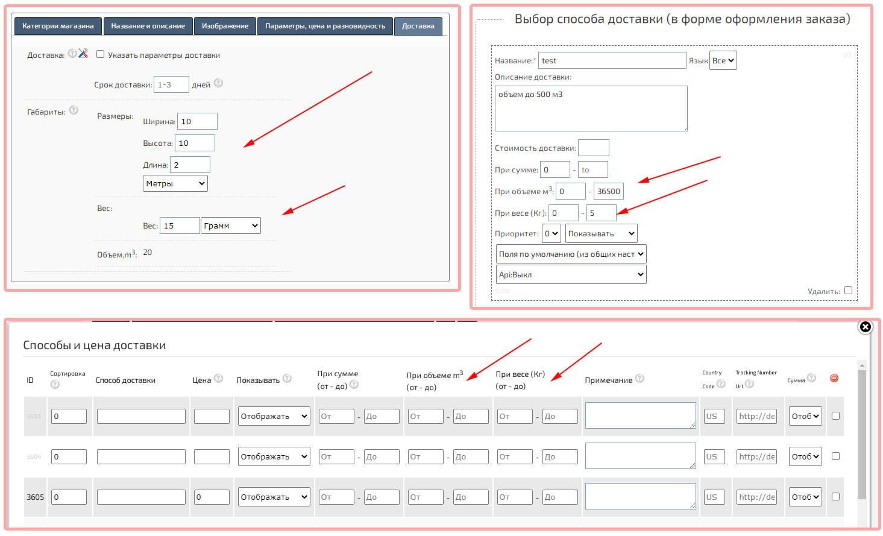The image size is (883, 536).
Task: Check the delete checkbox in row 3605
Action: [835, 497]
